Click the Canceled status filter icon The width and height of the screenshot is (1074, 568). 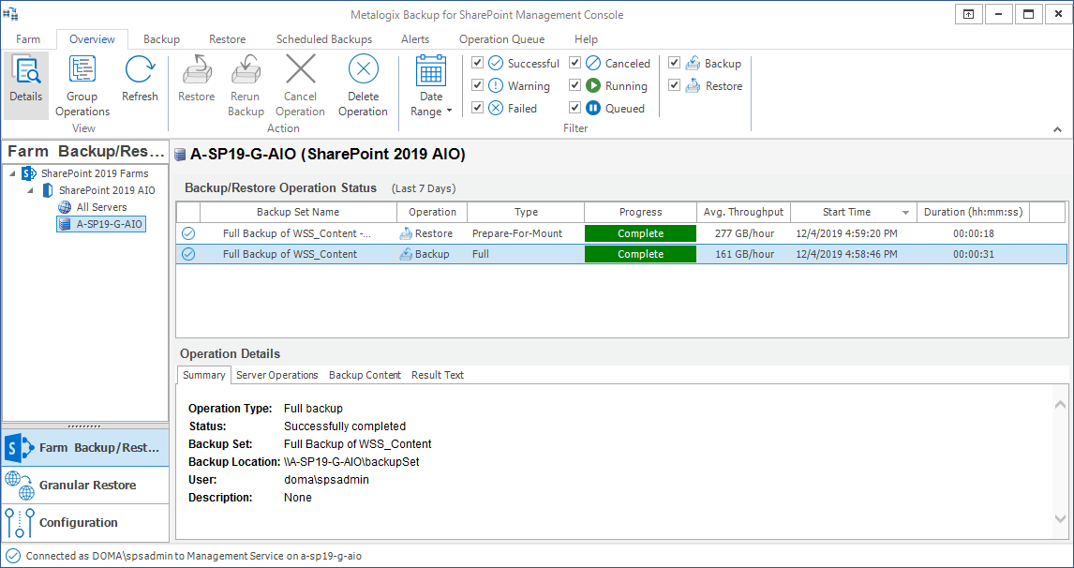click(593, 64)
